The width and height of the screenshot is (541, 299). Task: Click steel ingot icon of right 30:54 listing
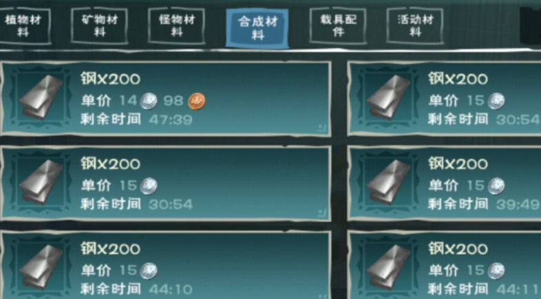click(388, 98)
